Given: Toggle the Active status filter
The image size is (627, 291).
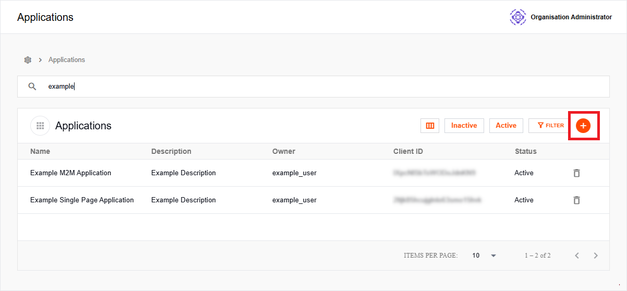Looking at the screenshot, I should click(x=506, y=126).
